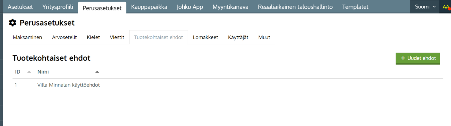The height and width of the screenshot is (126, 451).
Task: Switch to the Arvosetelit tab
Action: click(x=64, y=37)
